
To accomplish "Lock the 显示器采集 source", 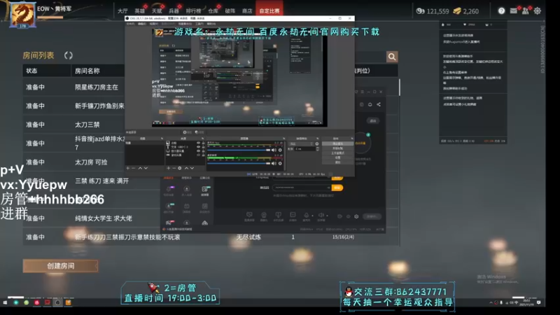I will pyautogui.click(x=203, y=151).
